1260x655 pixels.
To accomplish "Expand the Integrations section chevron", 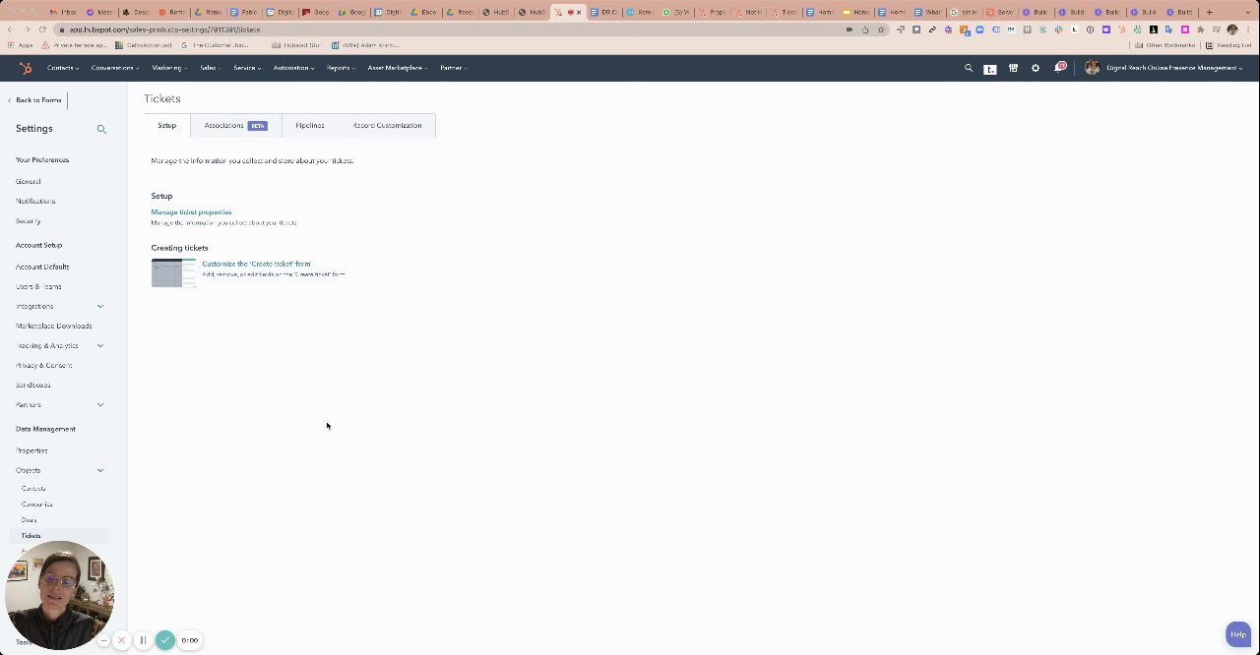I will (99, 307).
